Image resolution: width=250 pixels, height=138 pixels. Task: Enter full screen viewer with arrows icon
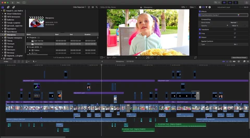195,58
